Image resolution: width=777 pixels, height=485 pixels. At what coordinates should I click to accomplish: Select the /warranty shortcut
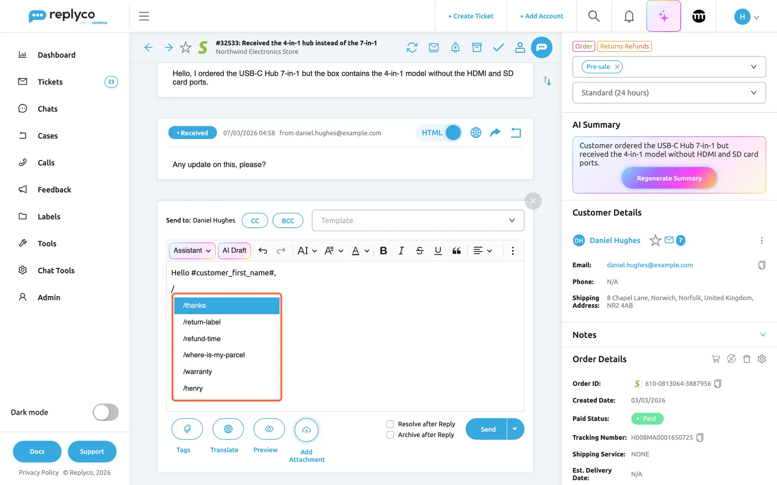(227, 372)
